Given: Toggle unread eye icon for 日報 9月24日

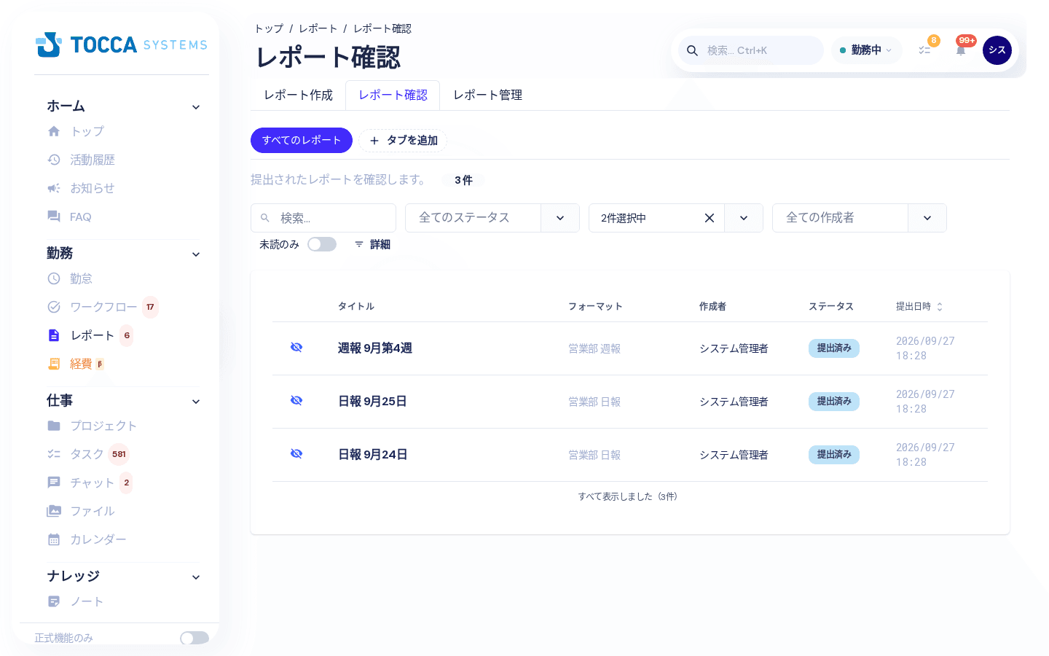Looking at the screenshot, I should pyautogui.click(x=296, y=454).
